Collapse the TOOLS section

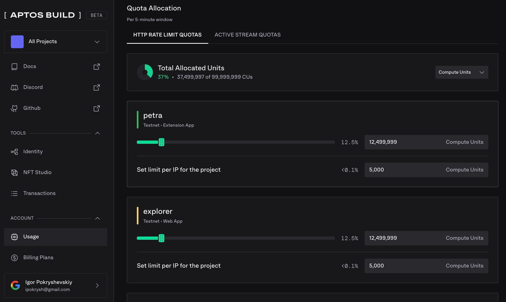click(x=98, y=133)
